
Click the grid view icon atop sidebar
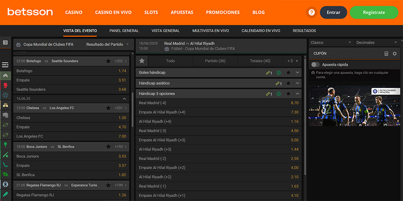tap(6, 43)
